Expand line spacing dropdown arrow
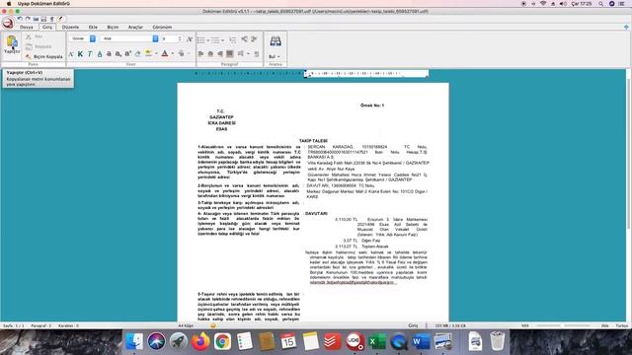This screenshot has width=632, height=355. click(248, 53)
